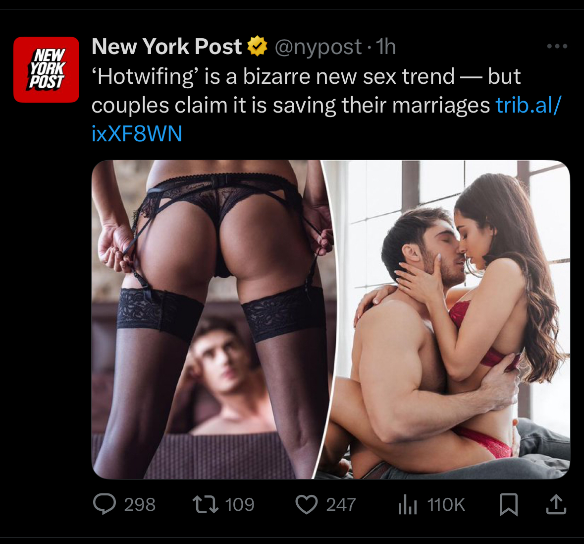Screen dimensions: 584x544
Task: Toggle the bookmark icon
Action: pos(508,504)
